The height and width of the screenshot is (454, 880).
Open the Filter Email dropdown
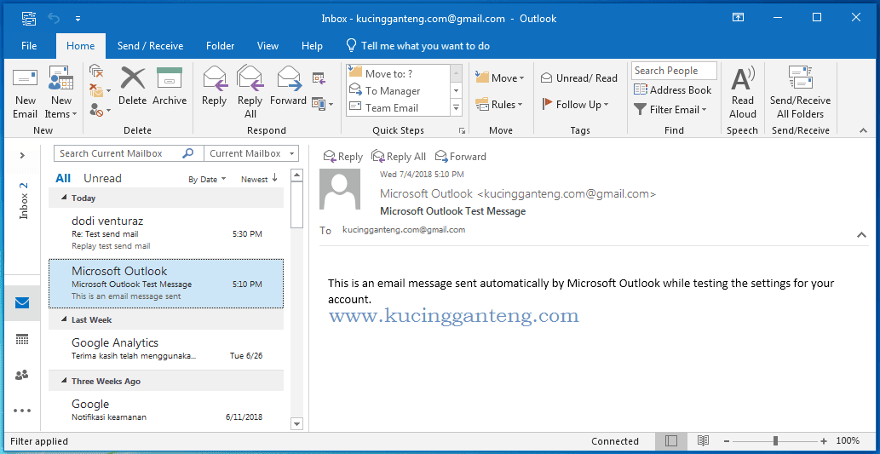[x=670, y=109]
